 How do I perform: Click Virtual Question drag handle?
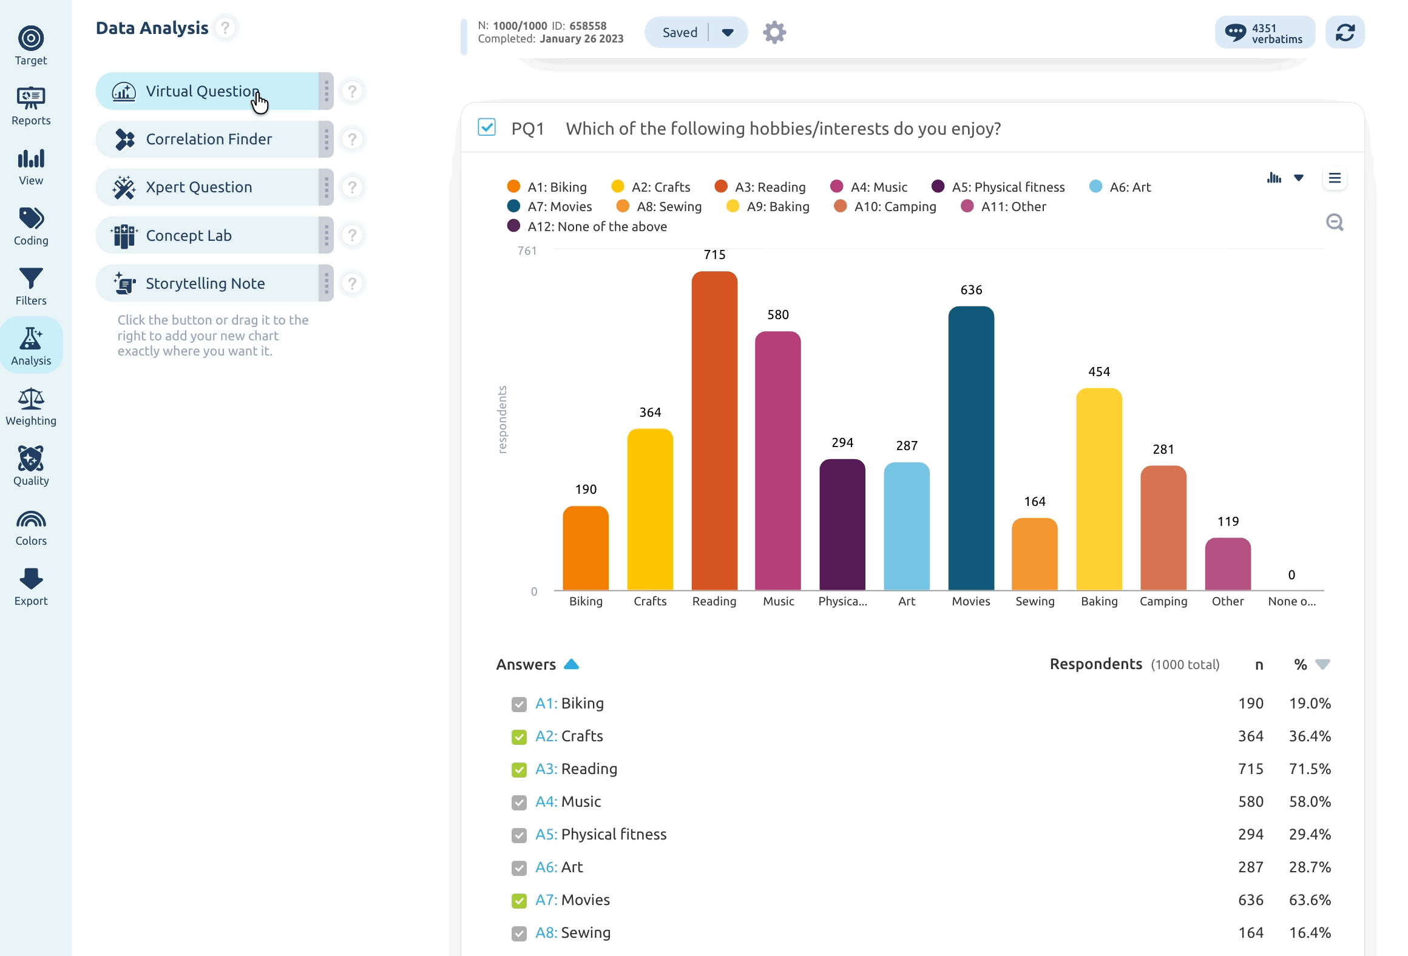(x=327, y=91)
